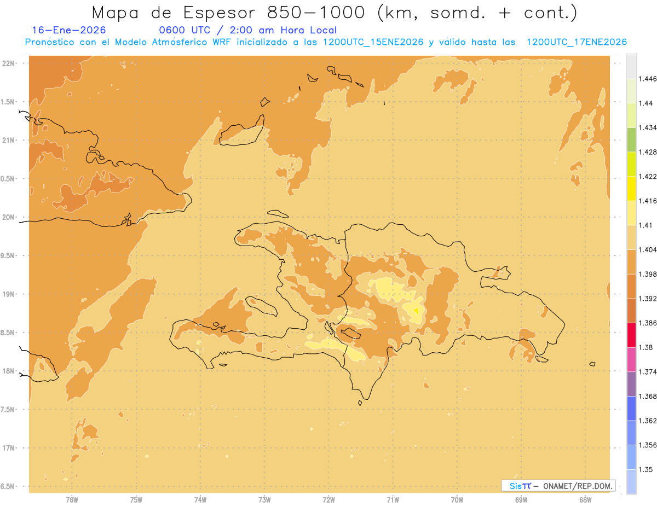This screenshot has height=507, width=657.
Task: Select the '0600 UTC / 2:00 am Hora Local' text
Action: (x=247, y=30)
